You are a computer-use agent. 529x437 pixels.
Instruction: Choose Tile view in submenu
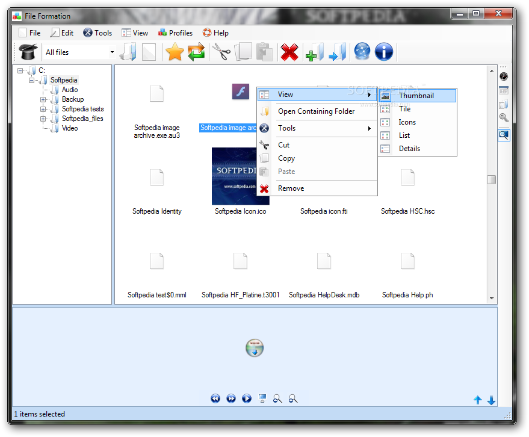point(417,109)
